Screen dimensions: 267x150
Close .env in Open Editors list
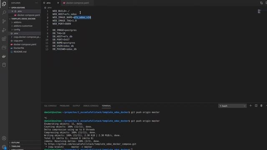click(12, 11)
